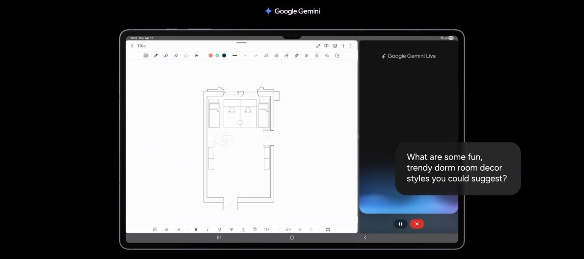Click the rightmost bottom formatting toolbar icon
The image size is (584, 259).
tap(328, 229)
